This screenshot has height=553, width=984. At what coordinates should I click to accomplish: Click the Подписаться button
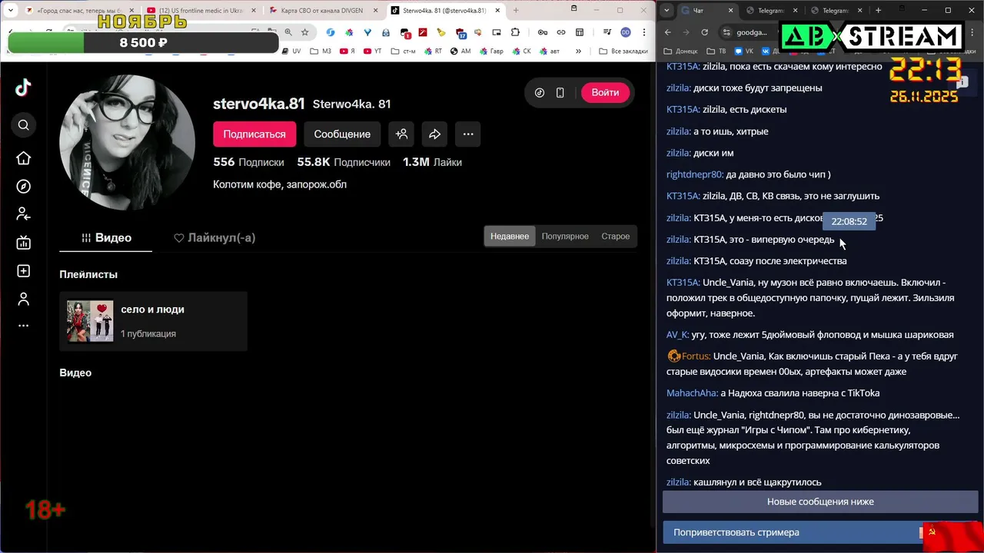point(254,134)
